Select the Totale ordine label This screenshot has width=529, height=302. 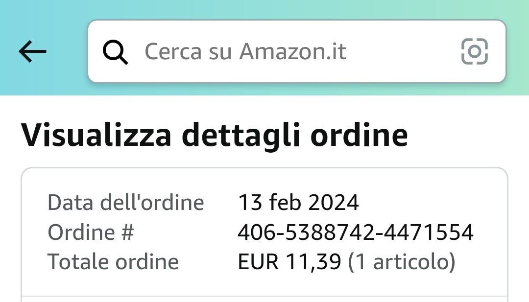(113, 262)
